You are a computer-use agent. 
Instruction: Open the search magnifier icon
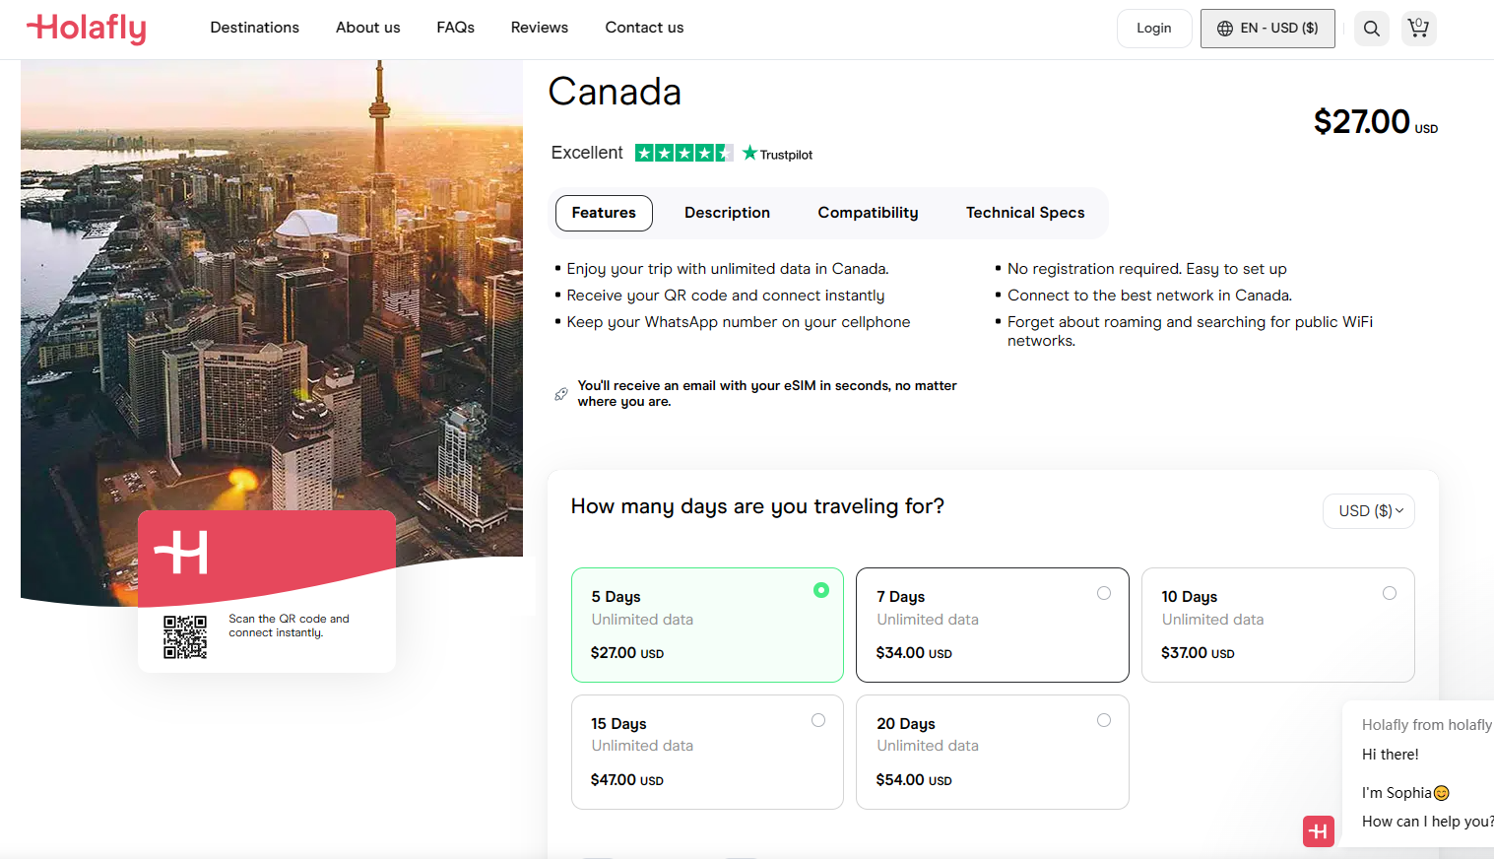[x=1371, y=29]
